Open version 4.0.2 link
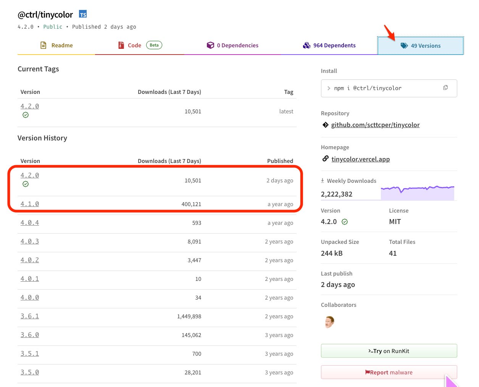The width and height of the screenshot is (479, 387). (30, 260)
